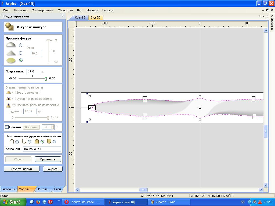Select the flat profile shape radio button
The height and width of the screenshot is (206, 275).
pos(21,60)
